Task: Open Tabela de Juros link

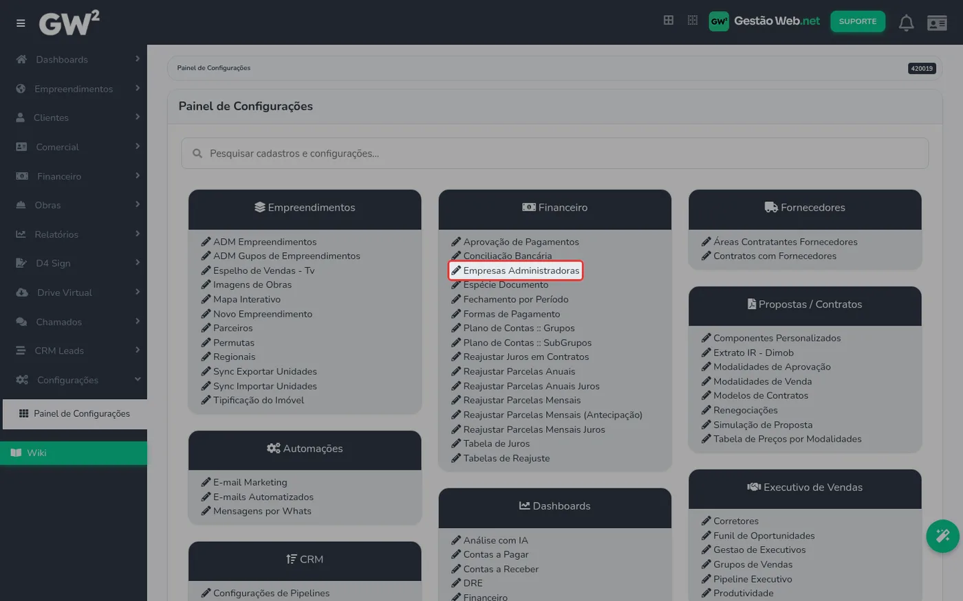Action: pos(490,444)
